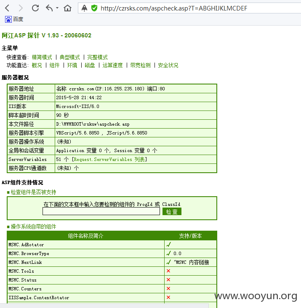Screen dimensions: 301x308
Task: Click the red X for MSWC.Tools
Action: (x=168, y=271)
